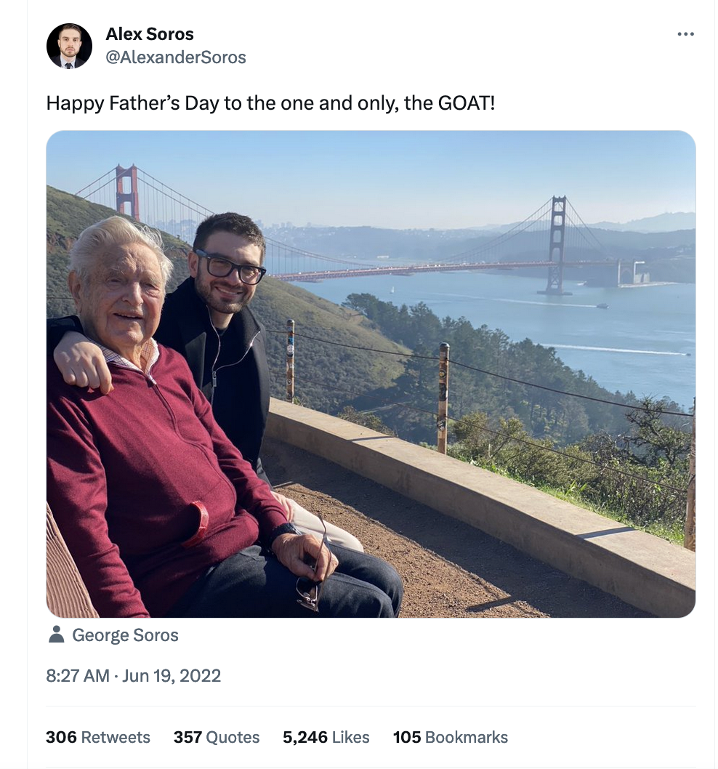Click the 8:27 AM timestamp
This screenshot has width=718, height=769.
[77, 675]
